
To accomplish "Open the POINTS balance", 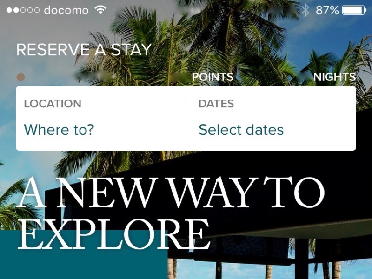I will point(213,77).
